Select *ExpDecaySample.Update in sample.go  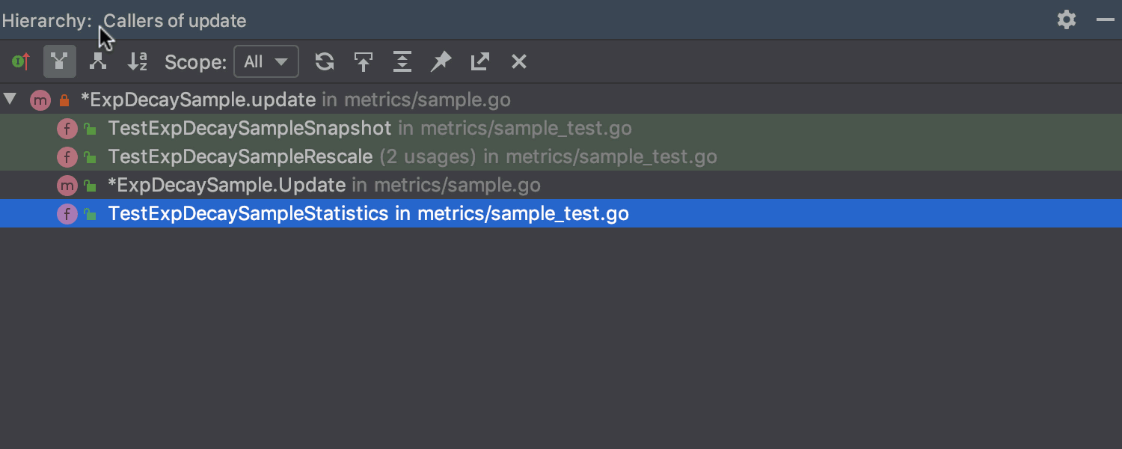[227, 185]
